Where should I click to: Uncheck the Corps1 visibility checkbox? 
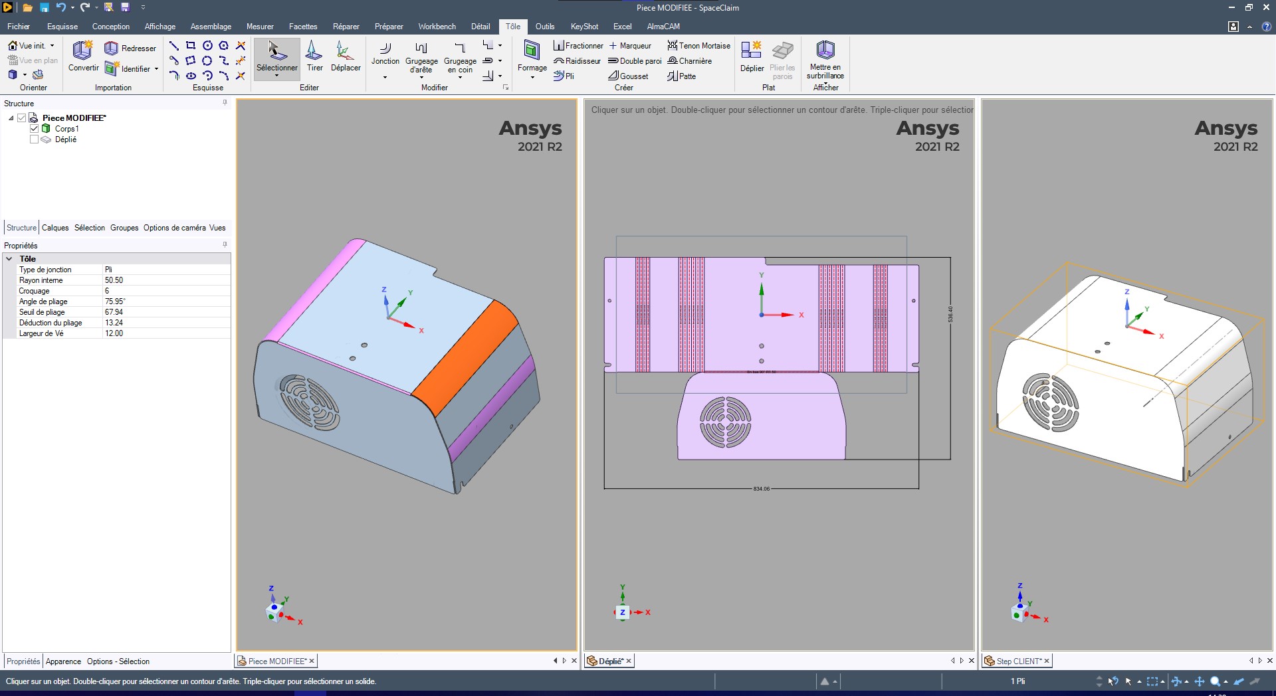[x=35, y=129]
